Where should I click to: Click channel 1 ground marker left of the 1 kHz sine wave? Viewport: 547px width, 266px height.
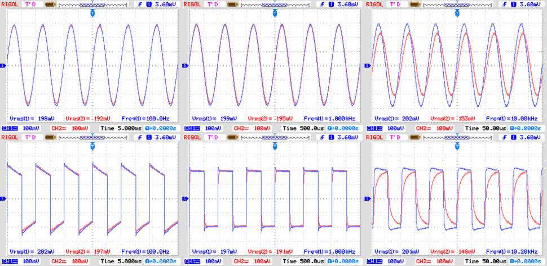pos(185,65)
